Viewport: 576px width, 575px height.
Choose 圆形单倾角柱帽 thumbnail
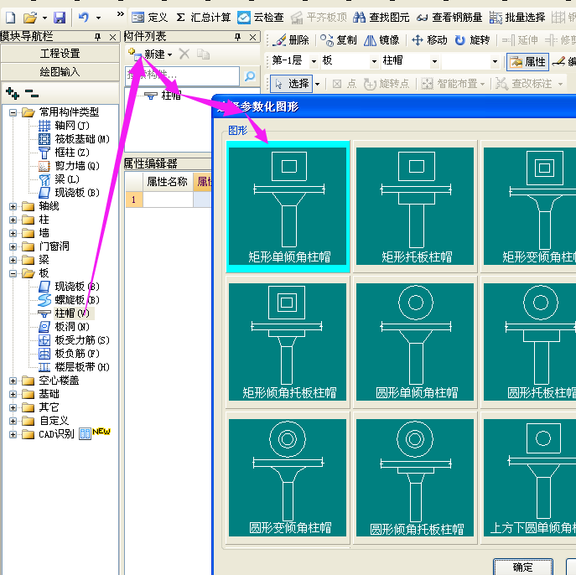click(x=415, y=342)
